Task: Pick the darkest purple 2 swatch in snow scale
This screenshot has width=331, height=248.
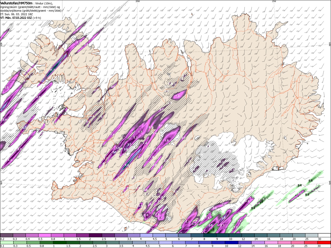Action: pyautogui.click(x=95, y=235)
